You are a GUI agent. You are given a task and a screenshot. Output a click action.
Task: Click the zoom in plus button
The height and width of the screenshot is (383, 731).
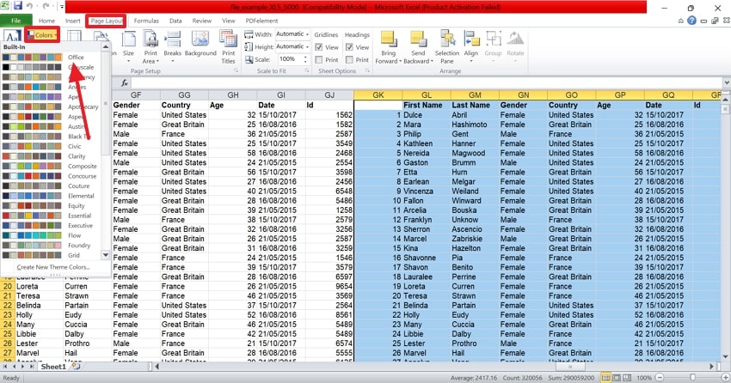tap(725, 377)
